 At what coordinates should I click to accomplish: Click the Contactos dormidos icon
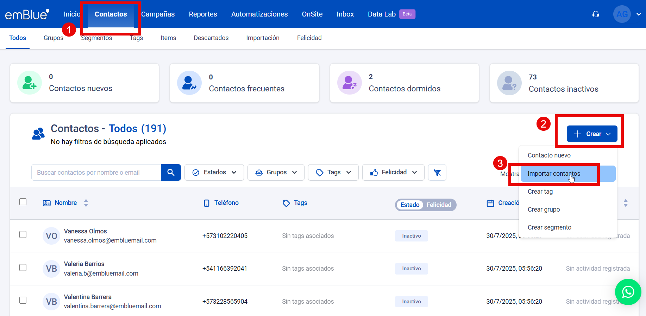click(349, 83)
